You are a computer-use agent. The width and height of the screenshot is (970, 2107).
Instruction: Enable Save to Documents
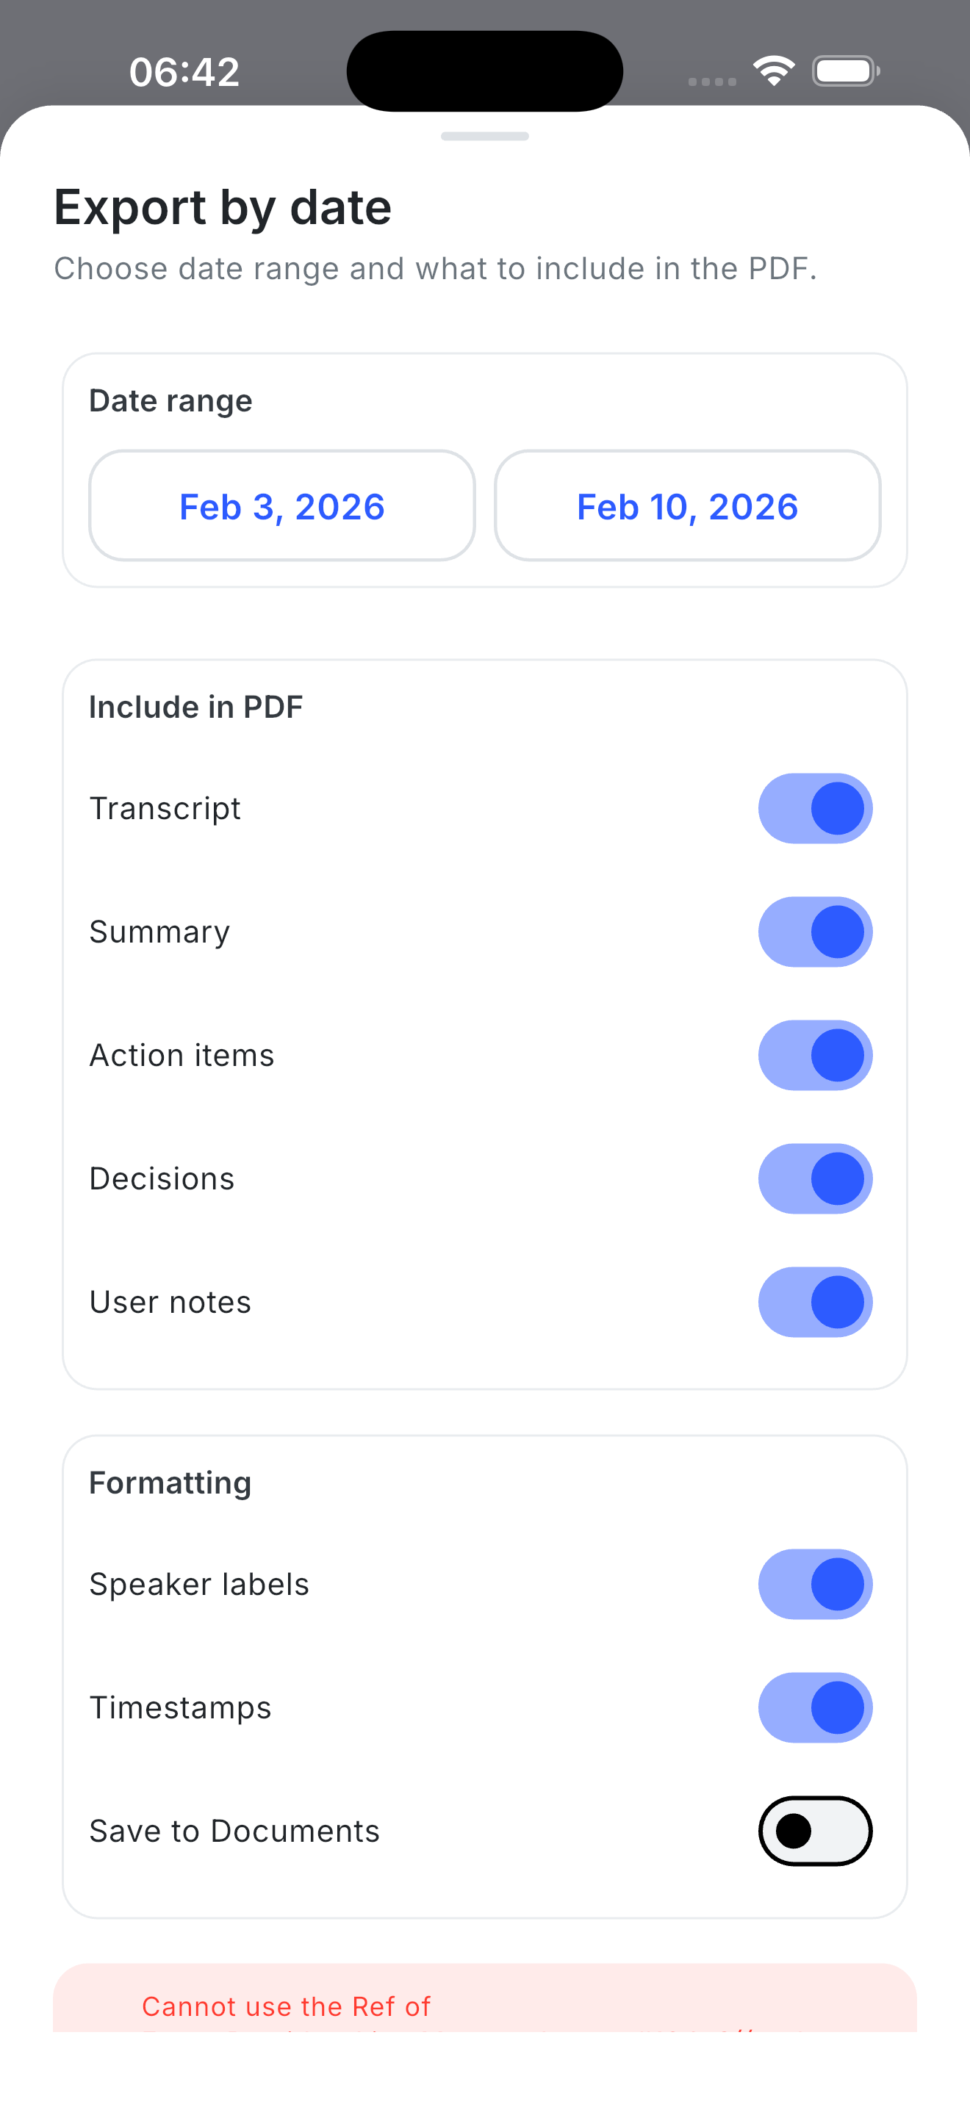point(815,1831)
